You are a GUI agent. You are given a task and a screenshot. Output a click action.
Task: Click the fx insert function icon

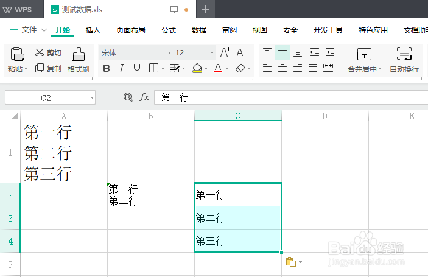click(x=144, y=97)
